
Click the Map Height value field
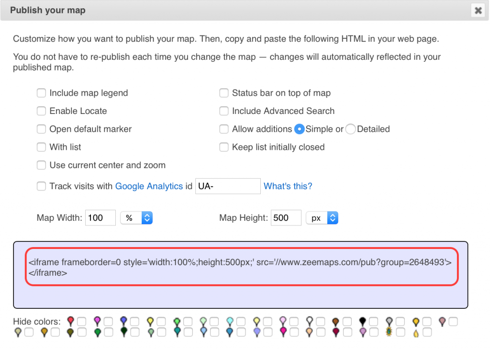point(286,218)
